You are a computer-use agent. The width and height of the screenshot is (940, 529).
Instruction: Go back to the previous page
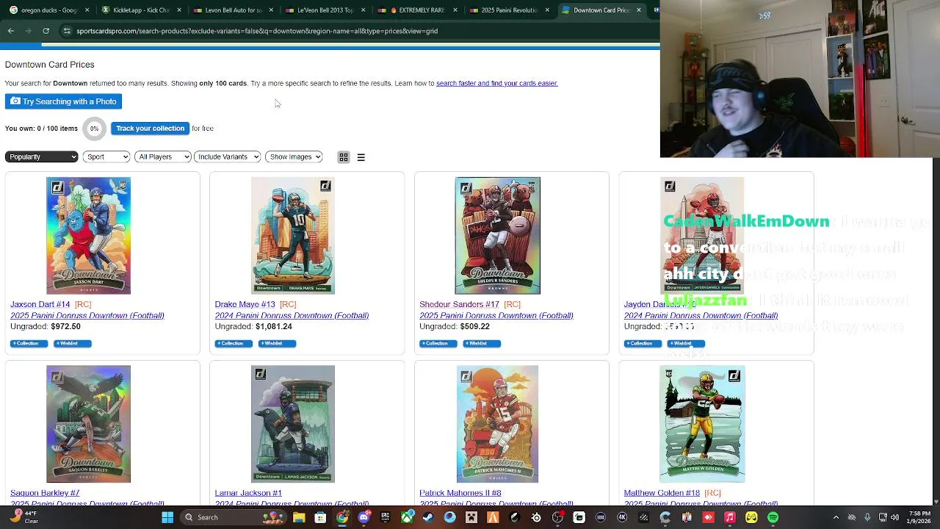pyautogui.click(x=11, y=31)
